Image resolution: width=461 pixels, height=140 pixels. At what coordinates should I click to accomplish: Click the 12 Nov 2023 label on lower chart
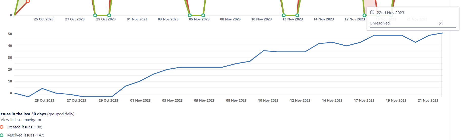[300, 100]
